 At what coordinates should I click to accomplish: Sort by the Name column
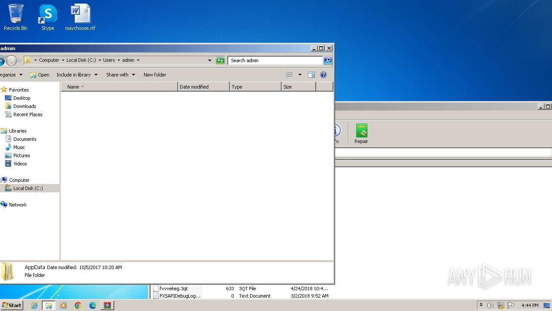(x=119, y=87)
